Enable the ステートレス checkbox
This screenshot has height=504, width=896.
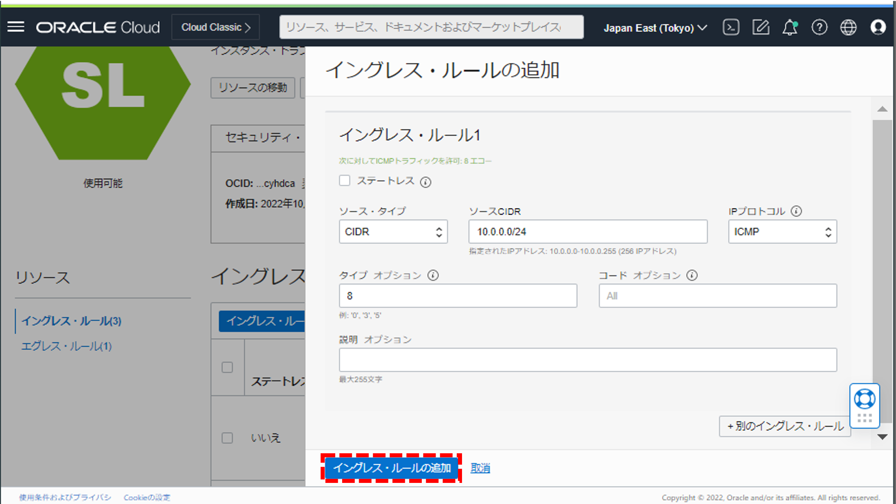pos(345,181)
